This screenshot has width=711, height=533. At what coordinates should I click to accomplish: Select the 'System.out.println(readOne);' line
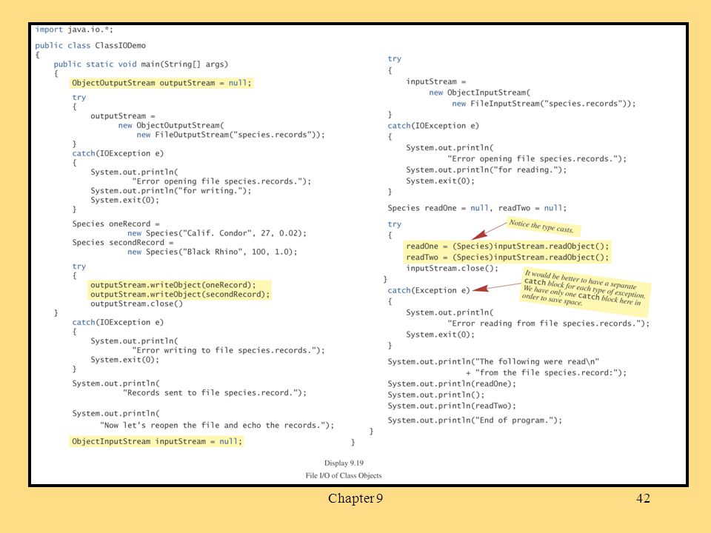(452, 384)
